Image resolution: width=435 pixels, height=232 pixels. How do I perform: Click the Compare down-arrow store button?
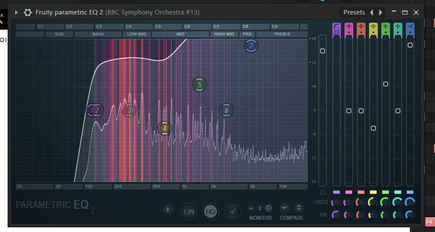(x=284, y=208)
